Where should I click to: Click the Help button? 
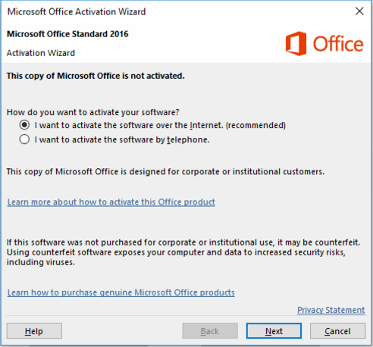click(x=34, y=331)
